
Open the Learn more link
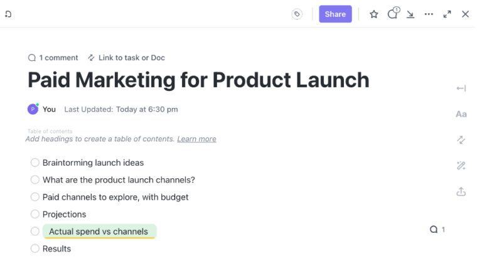pos(196,139)
